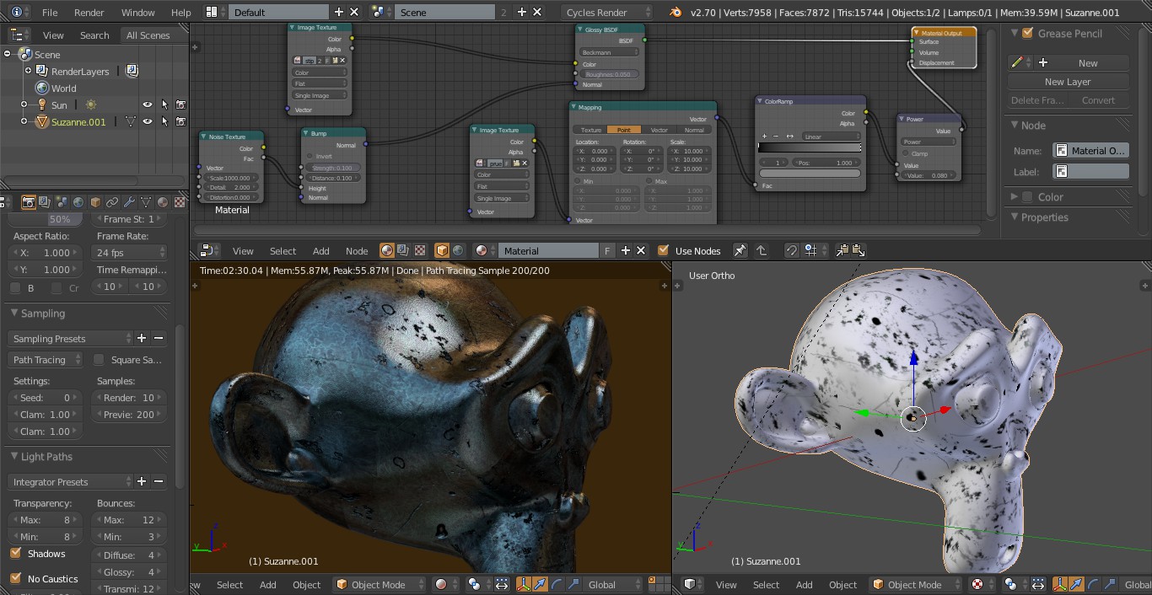Open the Texture properties checker tab
The height and width of the screenshot is (595, 1152).
coord(180,202)
